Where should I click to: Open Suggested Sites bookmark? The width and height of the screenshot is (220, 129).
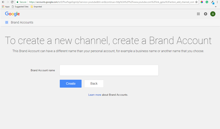point(20,6)
